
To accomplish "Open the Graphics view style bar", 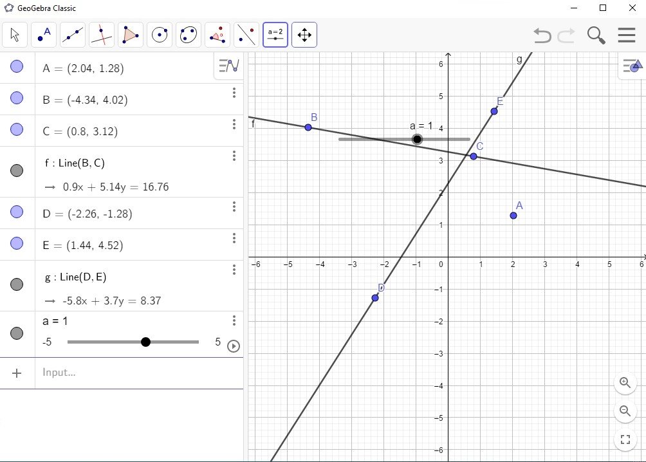I will tap(632, 66).
